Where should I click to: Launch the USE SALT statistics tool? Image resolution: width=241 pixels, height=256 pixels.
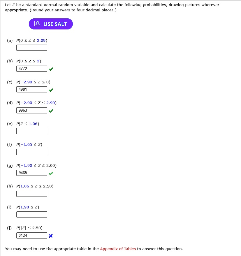[x=51, y=24]
